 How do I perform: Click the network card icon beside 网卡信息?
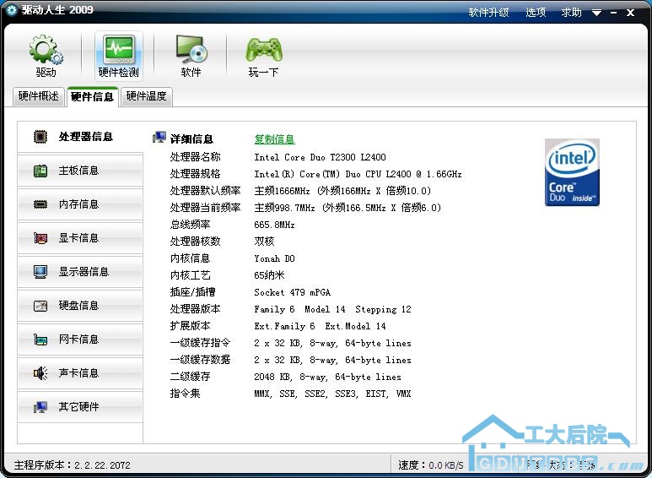click(x=40, y=339)
